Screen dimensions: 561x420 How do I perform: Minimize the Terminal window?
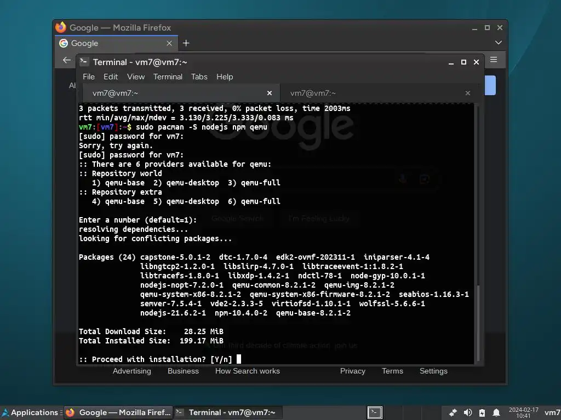point(451,62)
